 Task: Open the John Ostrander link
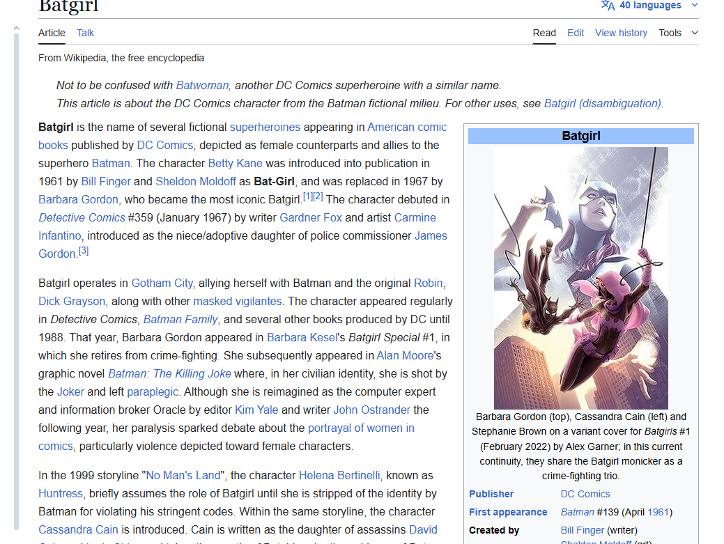pyautogui.click(x=371, y=410)
